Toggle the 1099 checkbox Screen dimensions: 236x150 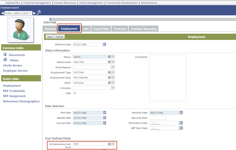coord(75,93)
